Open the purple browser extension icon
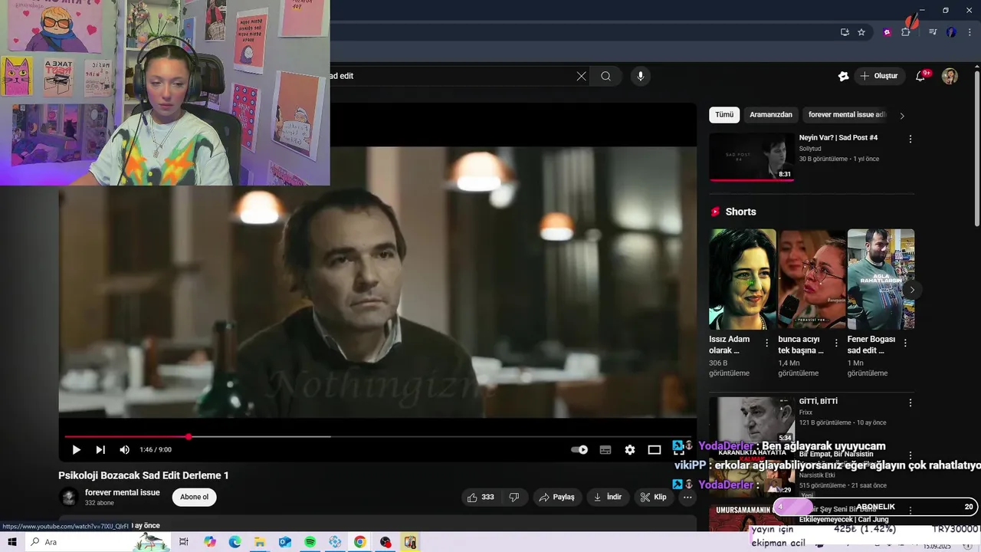The image size is (981, 552). [887, 32]
